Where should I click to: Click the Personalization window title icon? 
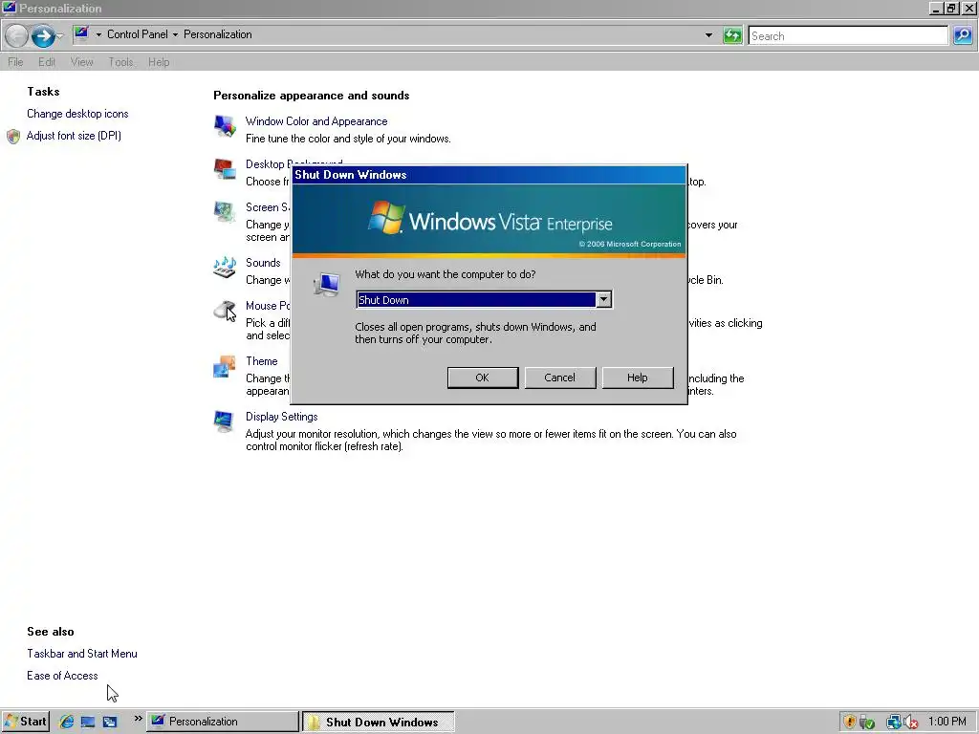9,8
